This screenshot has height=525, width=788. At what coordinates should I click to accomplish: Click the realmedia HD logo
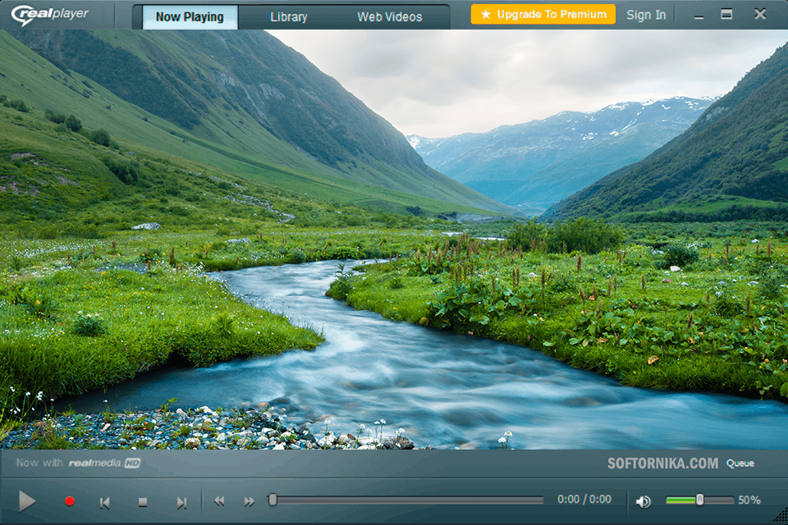[104, 463]
